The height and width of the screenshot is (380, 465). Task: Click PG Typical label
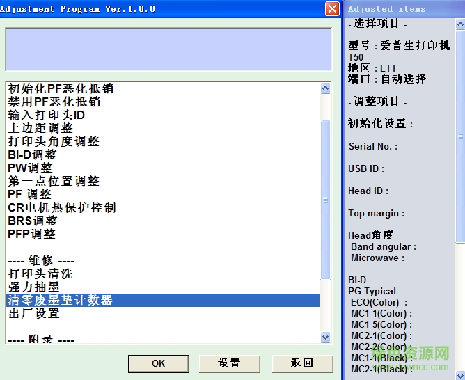[372, 292]
